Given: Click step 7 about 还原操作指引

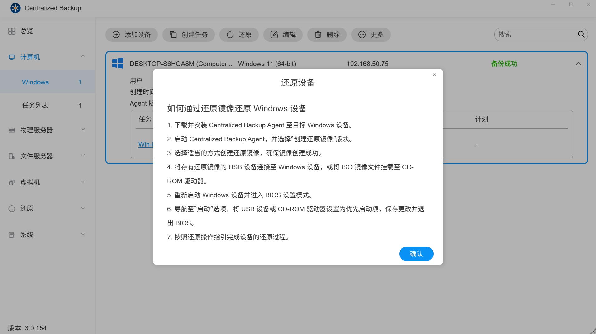Looking at the screenshot, I should tap(228, 237).
